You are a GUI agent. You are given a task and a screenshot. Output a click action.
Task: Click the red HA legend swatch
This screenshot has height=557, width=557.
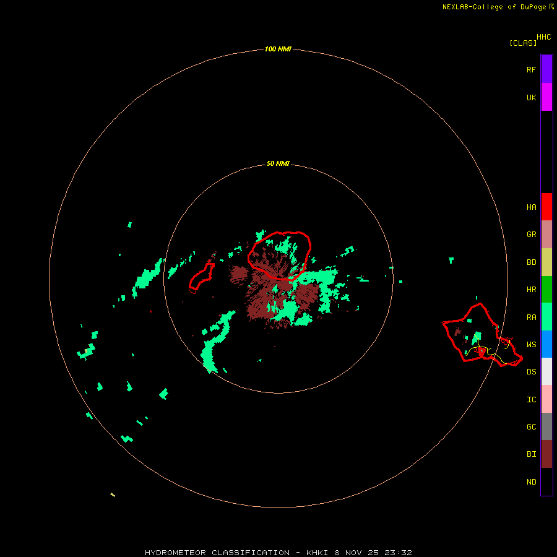(x=546, y=207)
